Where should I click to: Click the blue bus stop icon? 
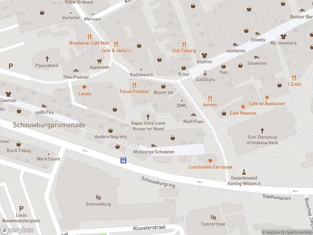123,160
